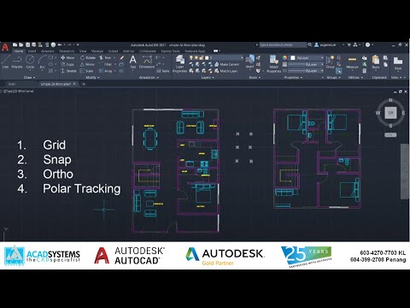Click the Undo arrow in quick access toolbar

60,44
